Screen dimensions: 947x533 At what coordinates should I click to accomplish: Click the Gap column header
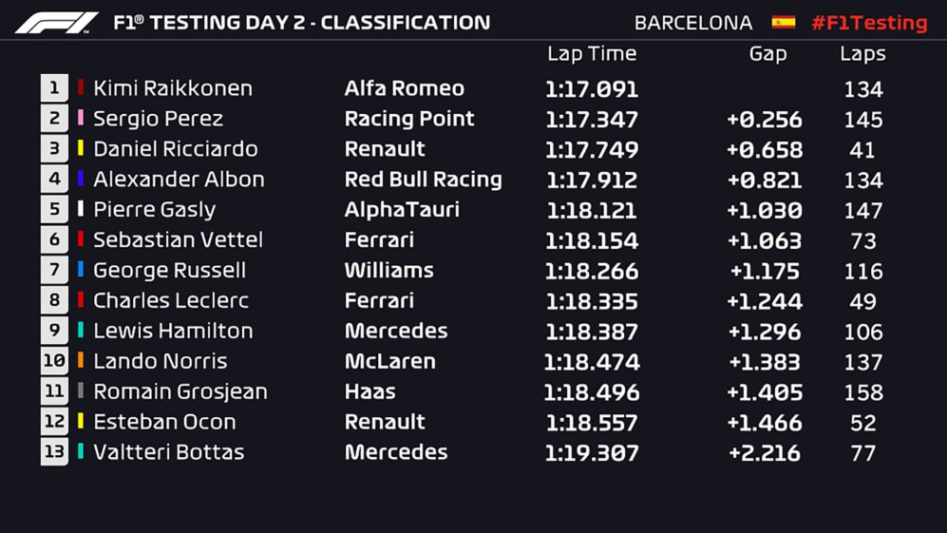pos(767,54)
